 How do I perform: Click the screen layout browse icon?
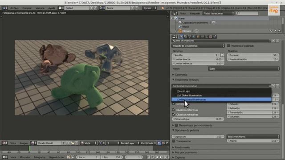[x=61, y=8]
